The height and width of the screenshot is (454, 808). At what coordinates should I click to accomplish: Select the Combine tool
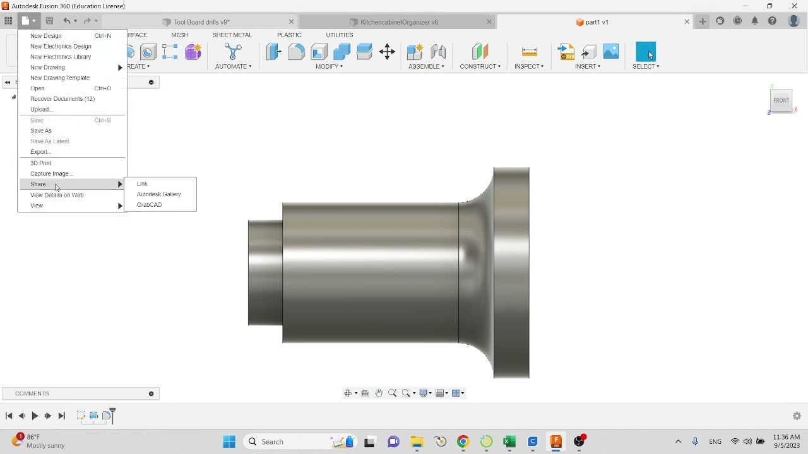tap(342, 52)
